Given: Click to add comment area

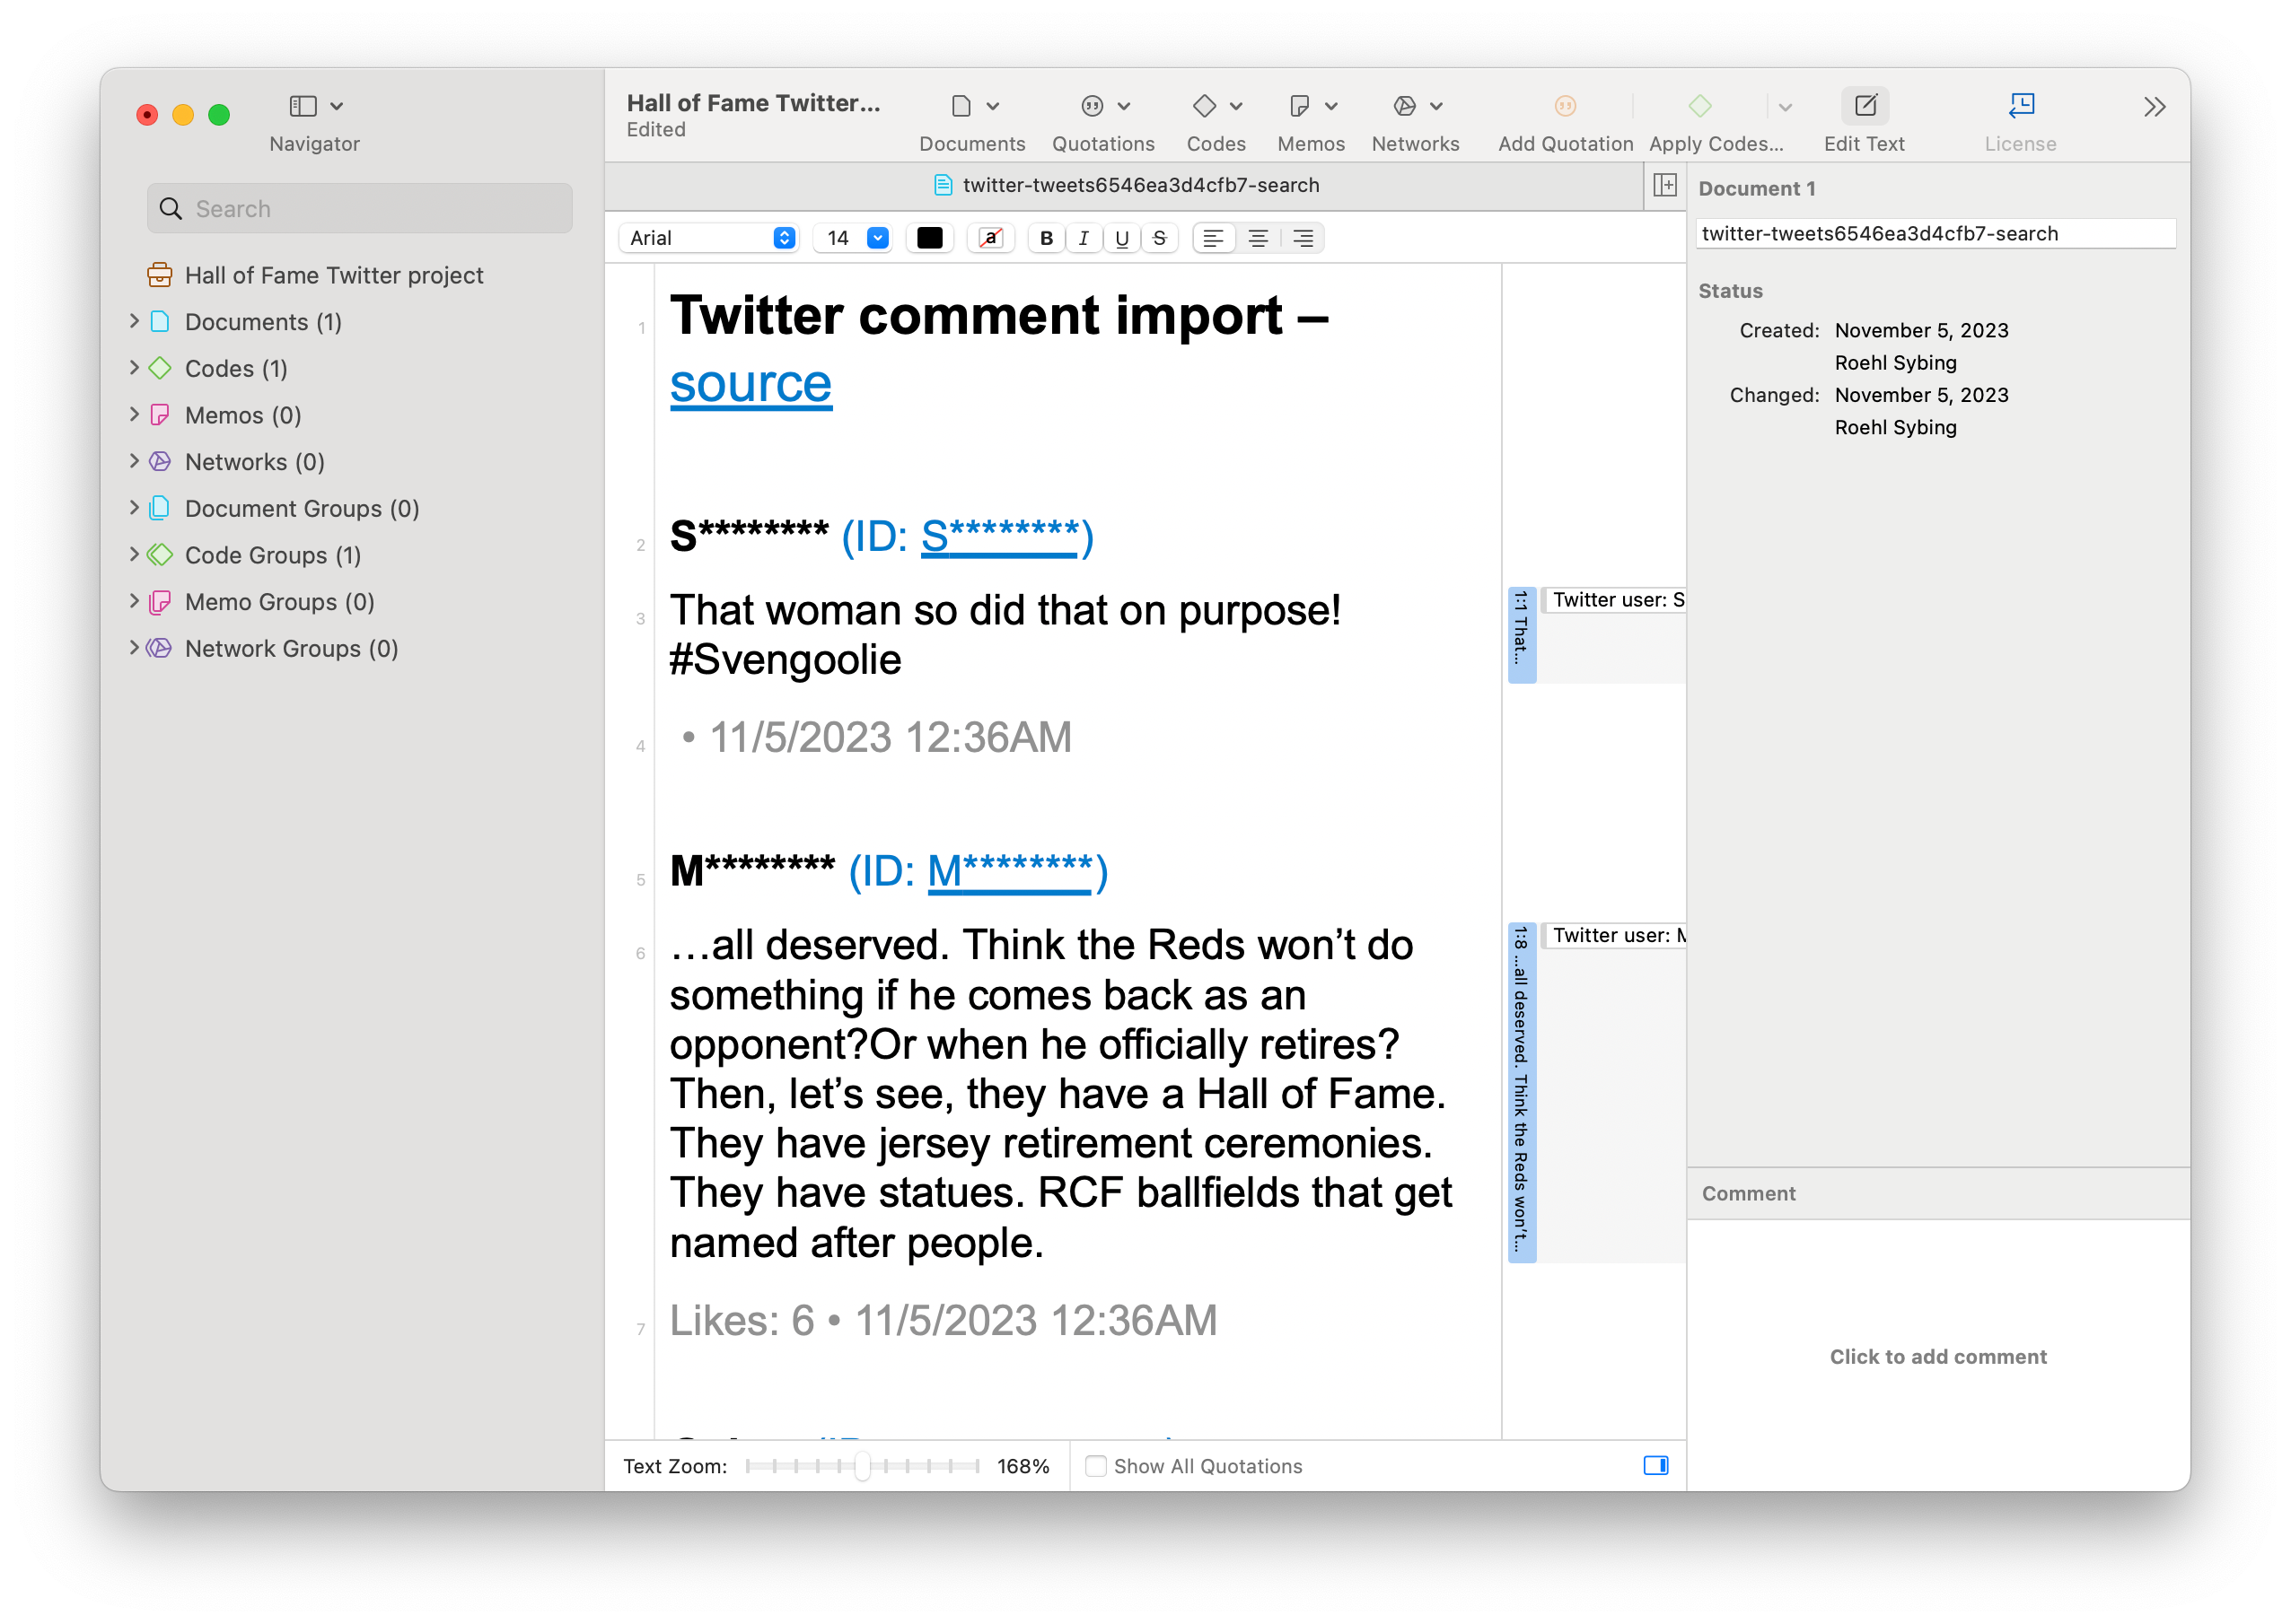Looking at the screenshot, I should (x=1938, y=1356).
